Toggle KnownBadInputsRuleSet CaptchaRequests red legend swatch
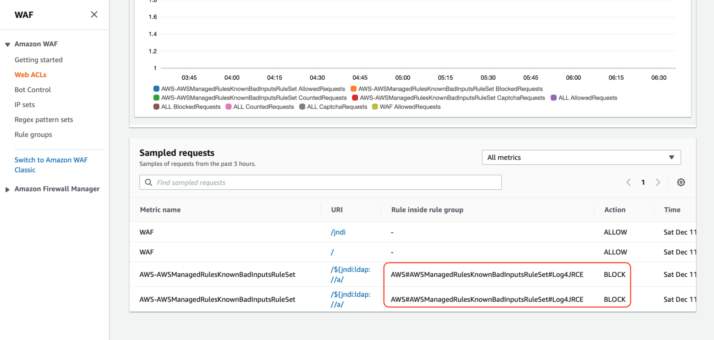 pos(355,98)
